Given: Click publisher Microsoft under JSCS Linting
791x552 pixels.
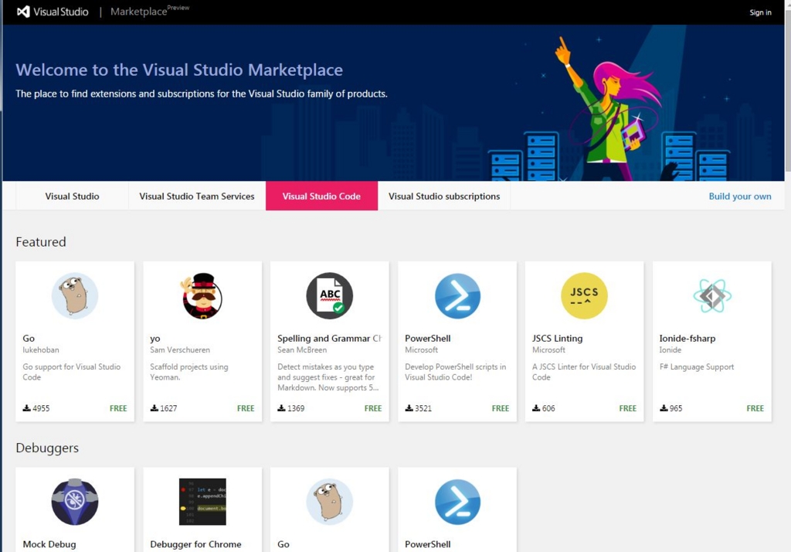Looking at the screenshot, I should [x=549, y=350].
